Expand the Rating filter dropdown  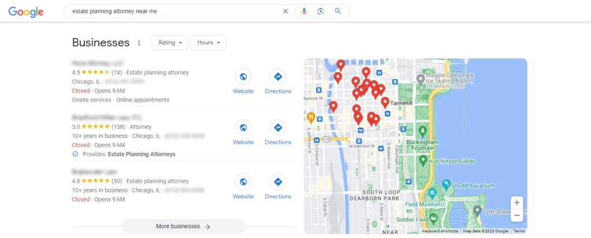click(x=170, y=43)
